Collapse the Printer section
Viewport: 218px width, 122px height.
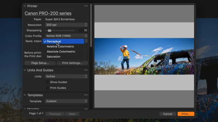(25, 6)
